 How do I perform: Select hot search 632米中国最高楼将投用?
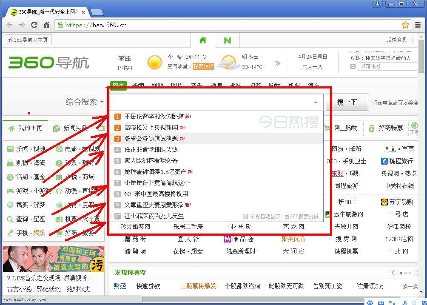click(x=156, y=194)
